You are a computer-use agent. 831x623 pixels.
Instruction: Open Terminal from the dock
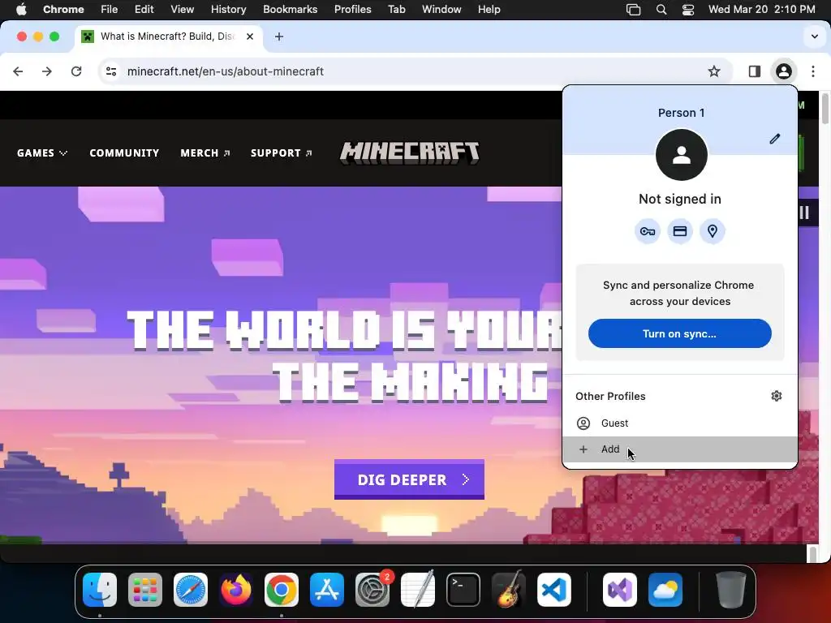tap(463, 590)
